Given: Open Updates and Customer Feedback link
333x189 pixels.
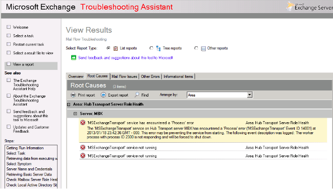Looking at the screenshot, I should click(31, 129).
